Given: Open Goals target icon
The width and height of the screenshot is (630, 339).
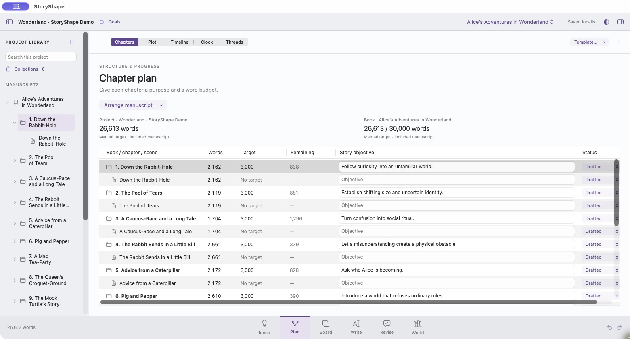Looking at the screenshot, I should (x=102, y=22).
